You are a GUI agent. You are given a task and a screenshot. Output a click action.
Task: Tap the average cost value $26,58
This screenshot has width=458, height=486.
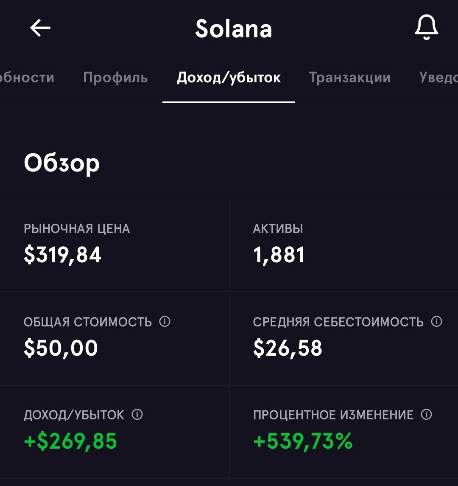(288, 348)
